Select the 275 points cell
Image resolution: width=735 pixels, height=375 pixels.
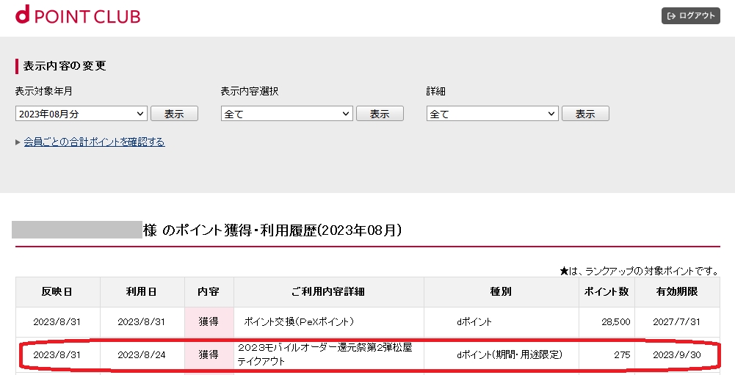pyautogui.click(x=607, y=355)
